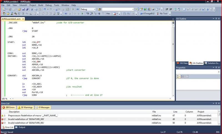Screen dimensions: 222x134
Task: Open the editor active files dropdown arrow
Action: point(173,19)
